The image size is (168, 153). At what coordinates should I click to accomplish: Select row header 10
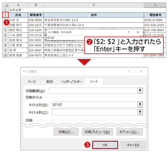[5, 55]
